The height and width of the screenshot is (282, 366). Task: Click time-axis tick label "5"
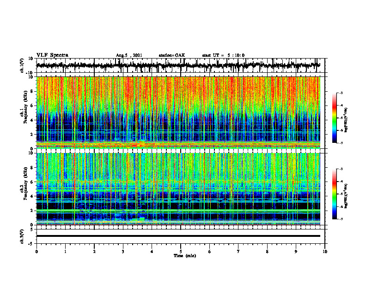(181, 252)
